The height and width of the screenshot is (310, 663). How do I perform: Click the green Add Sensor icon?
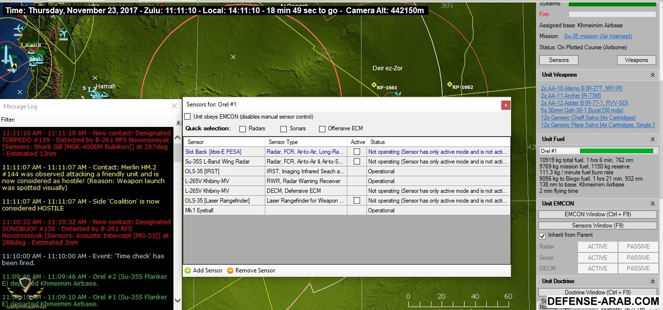(188, 270)
